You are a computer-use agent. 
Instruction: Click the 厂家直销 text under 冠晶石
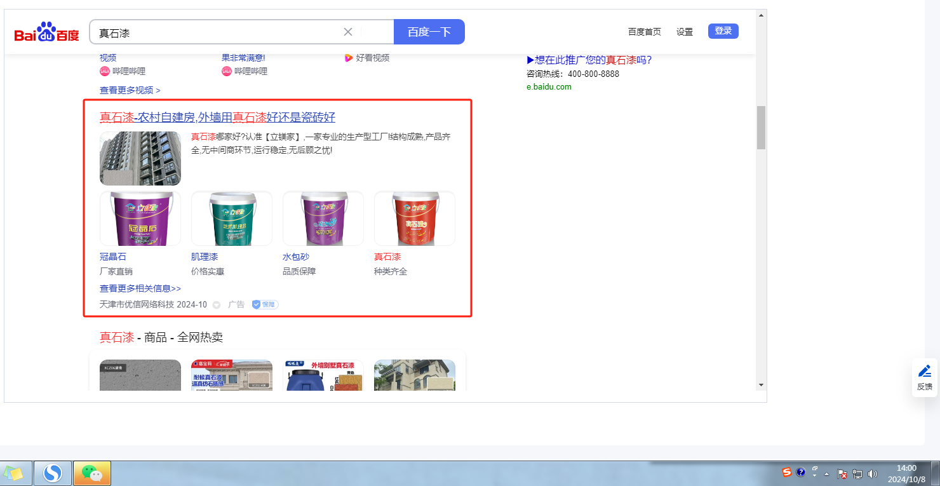click(116, 271)
